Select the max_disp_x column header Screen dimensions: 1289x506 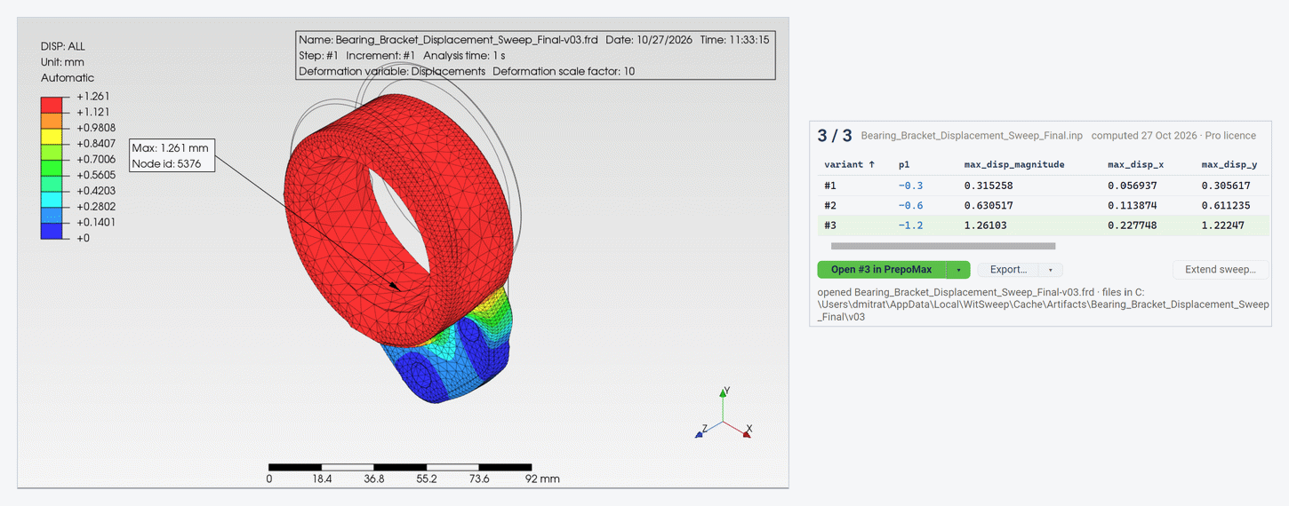point(1136,164)
